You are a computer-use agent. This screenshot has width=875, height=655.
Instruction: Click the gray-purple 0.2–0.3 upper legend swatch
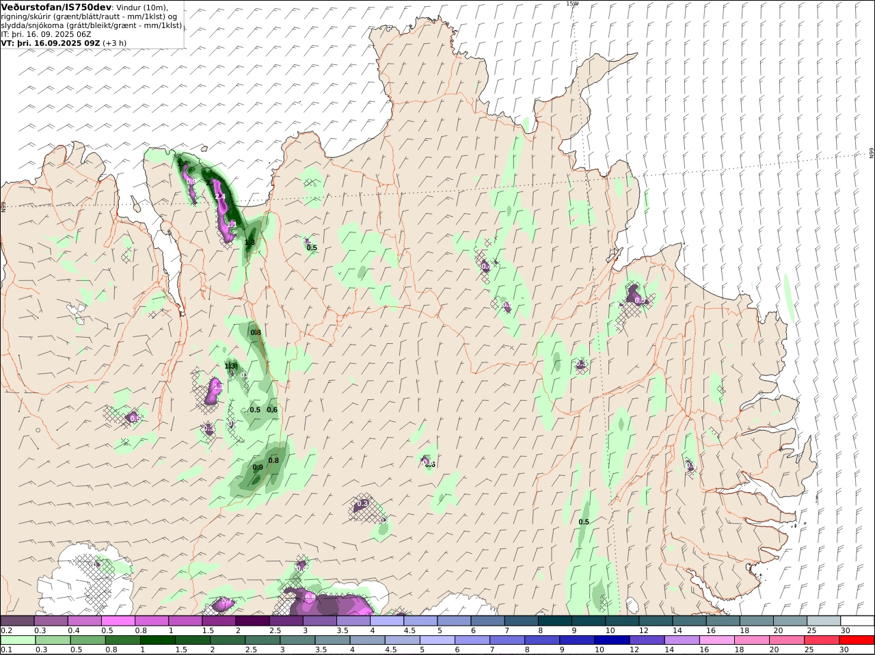(x=17, y=620)
